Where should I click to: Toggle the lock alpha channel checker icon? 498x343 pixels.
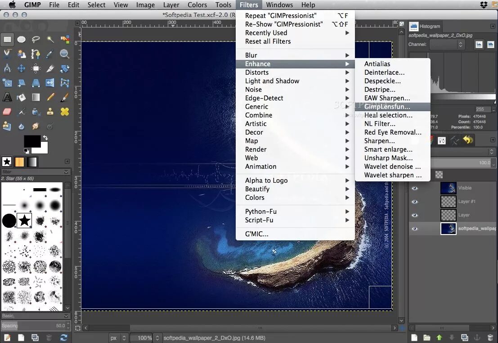pyautogui.click(x=439, y=175)
